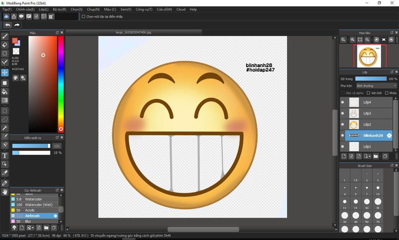The width and height of the screenshot is (399, 240).
Task: Select the Gradient tool
Action: point(5,100)
